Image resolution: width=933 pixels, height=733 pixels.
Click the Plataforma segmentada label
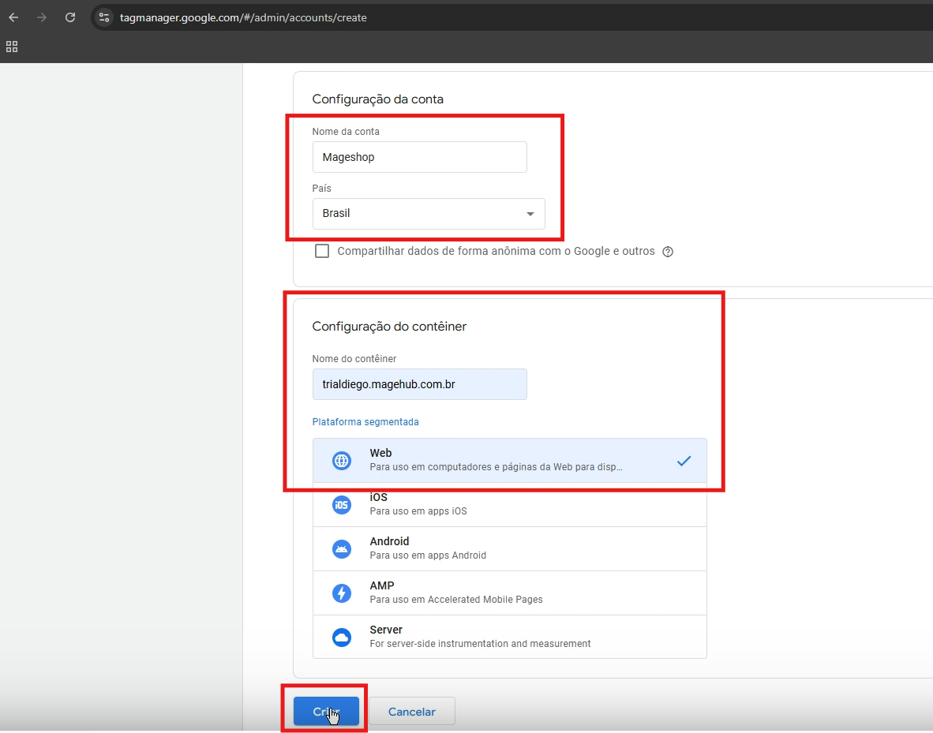(365, 422)
